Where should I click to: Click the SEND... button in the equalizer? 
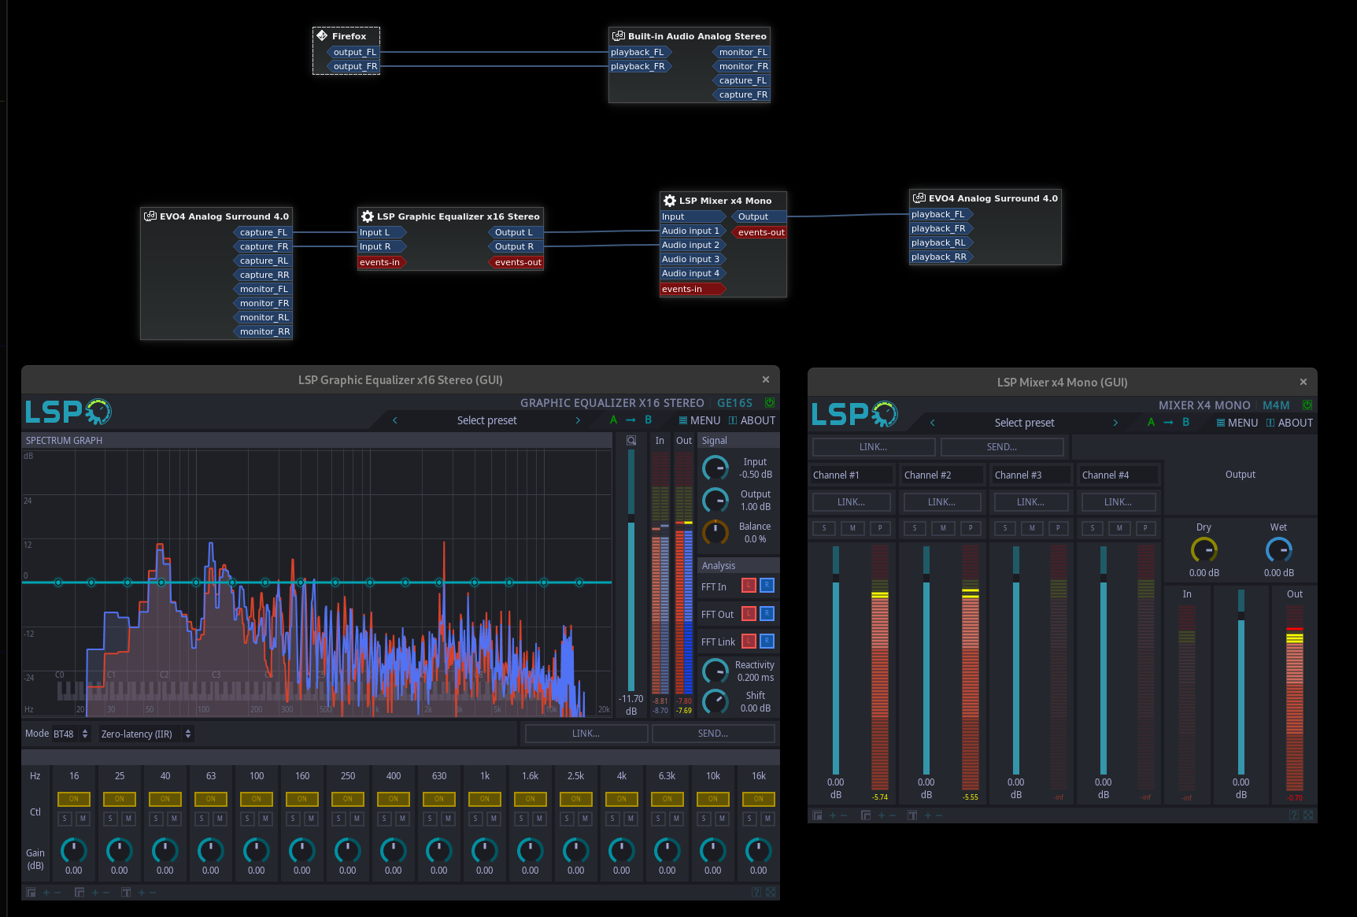(x=713, y=734)
